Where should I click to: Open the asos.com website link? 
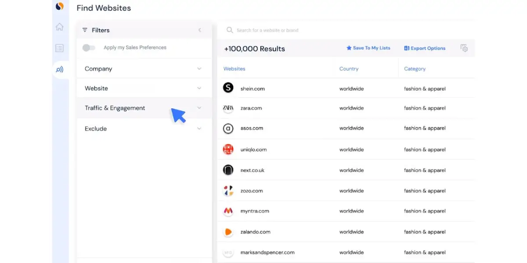click(x=252, y=128)
